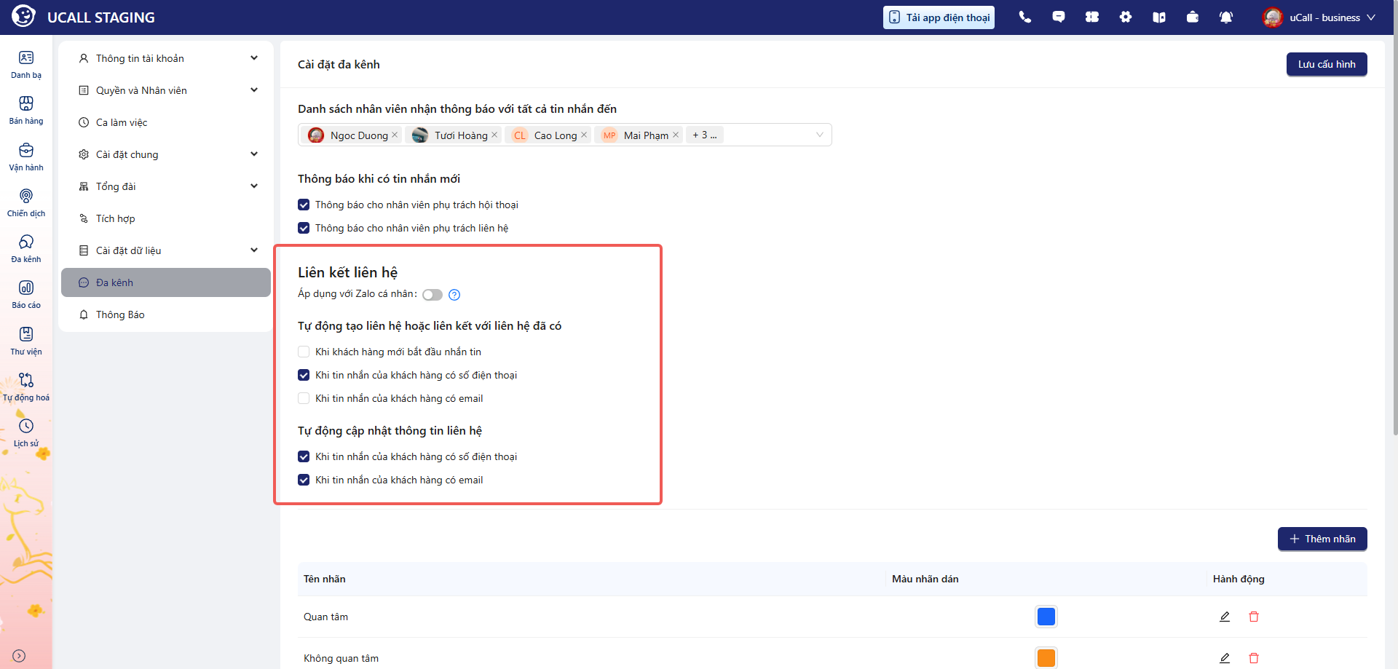1398x669 pixels.
Task: Click the settings gear icon in header
Action: point(1126,17)
